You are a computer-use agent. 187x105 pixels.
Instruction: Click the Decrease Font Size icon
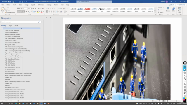36,8
